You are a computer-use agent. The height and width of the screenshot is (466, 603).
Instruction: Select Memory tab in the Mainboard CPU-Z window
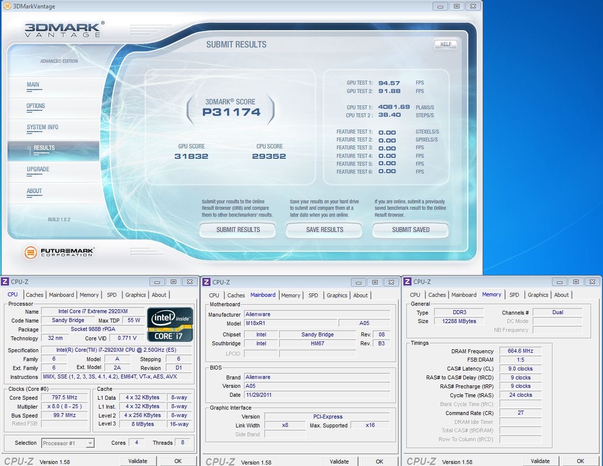[x=291, y=295]
